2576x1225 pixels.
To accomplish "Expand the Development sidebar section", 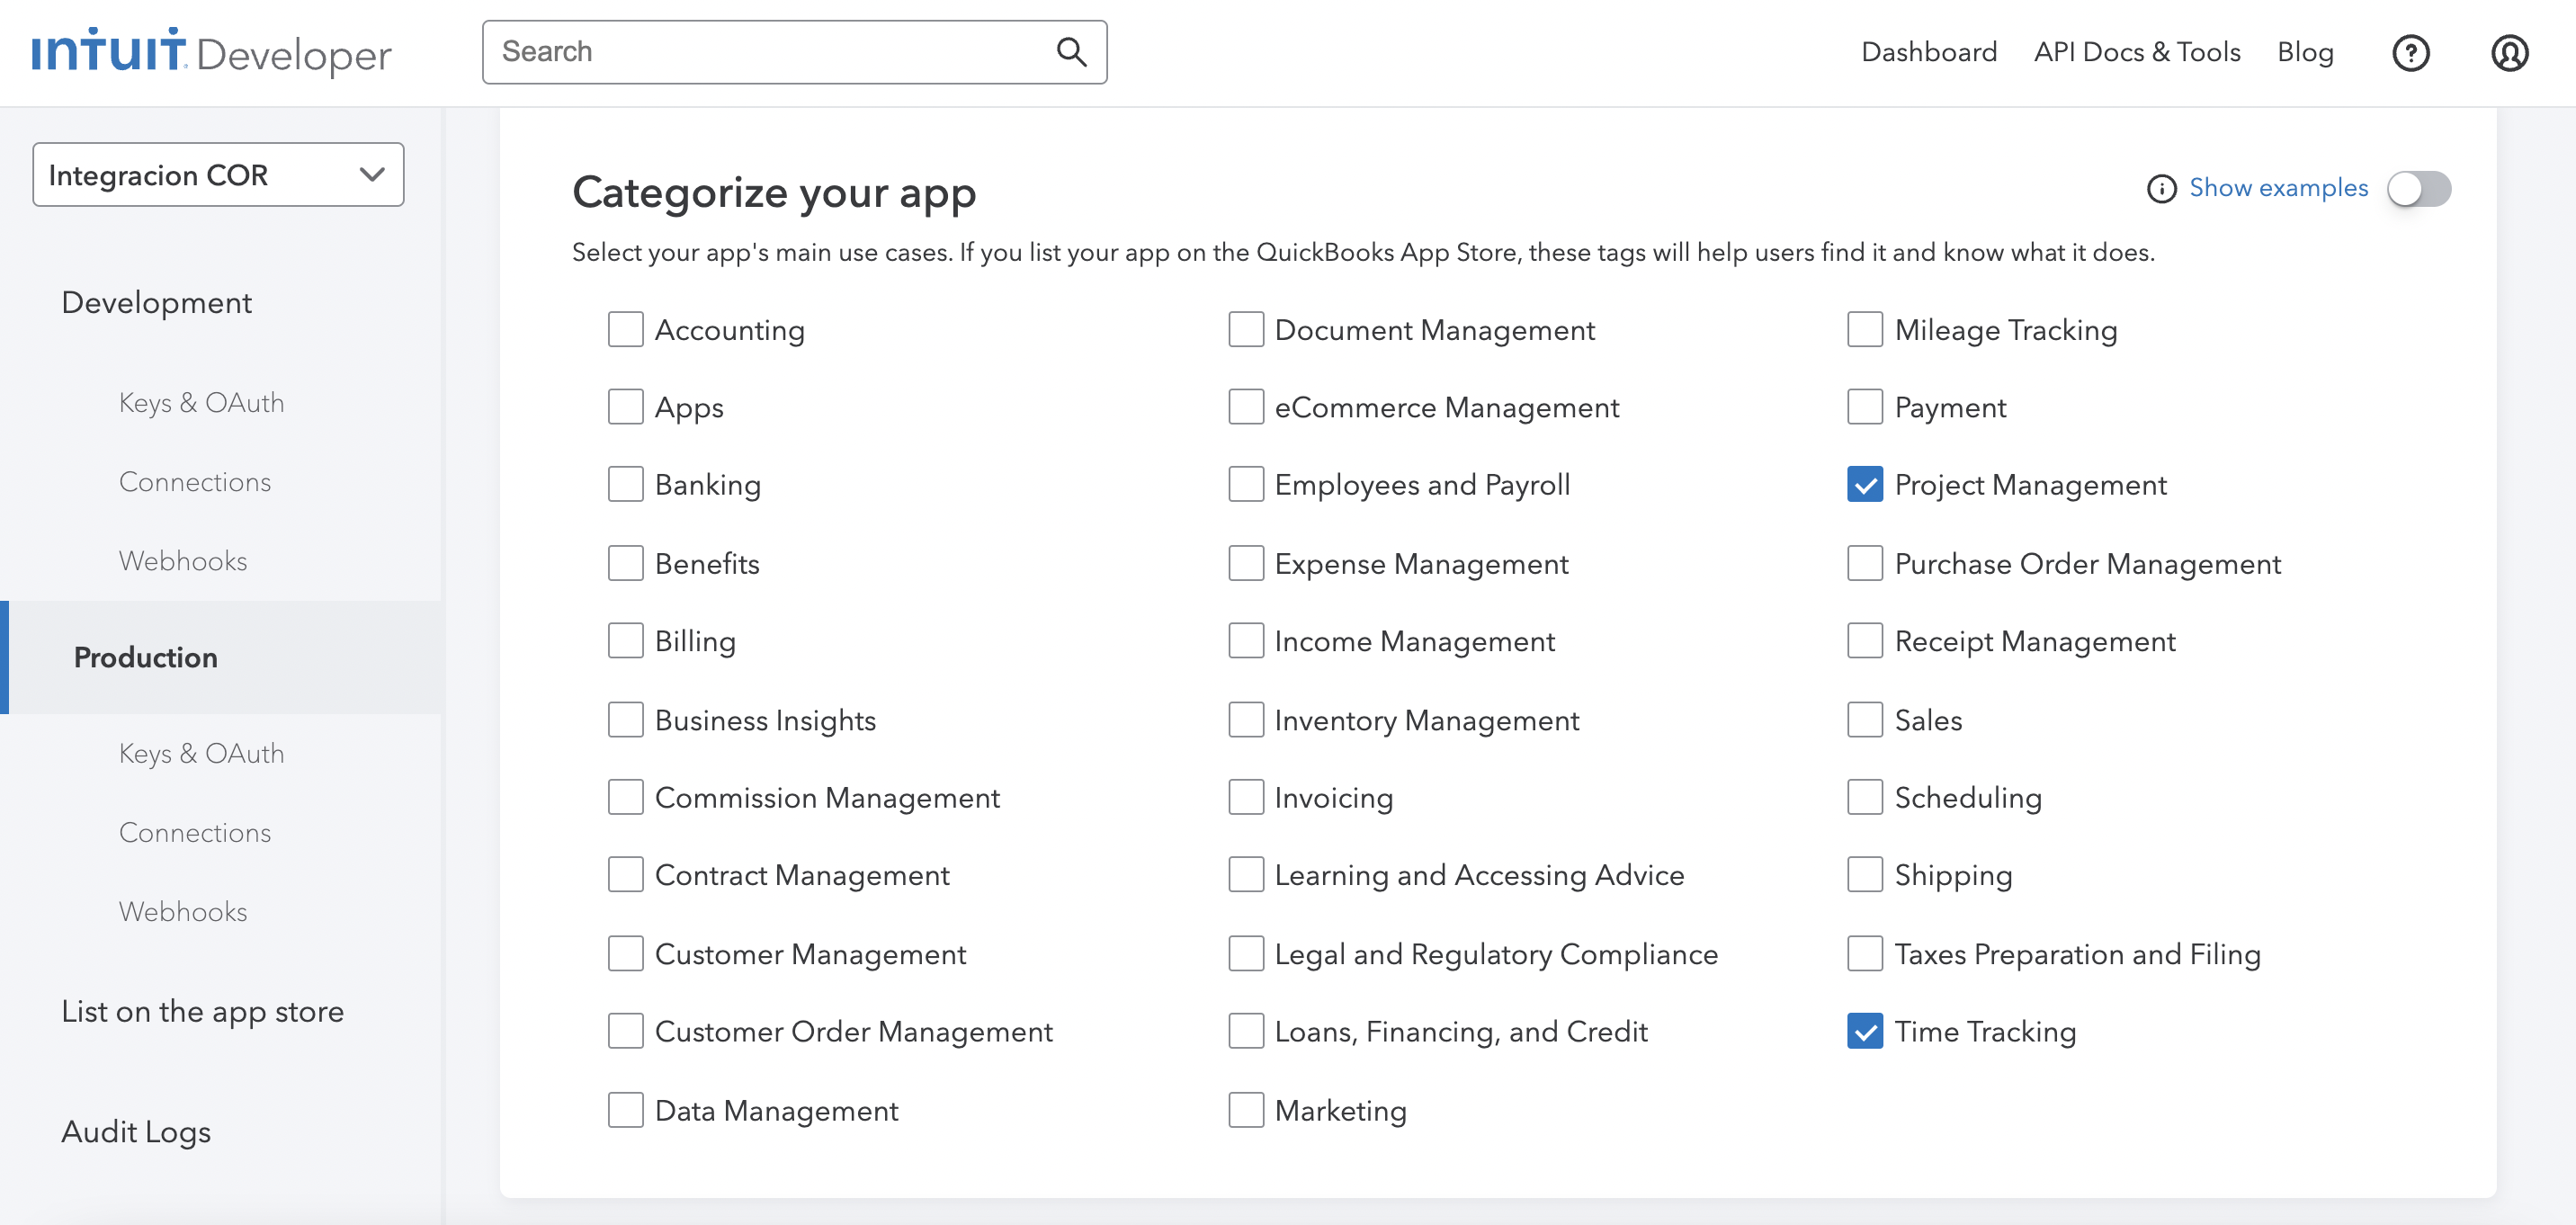I will pyautogui.click(x=157, y=302).
